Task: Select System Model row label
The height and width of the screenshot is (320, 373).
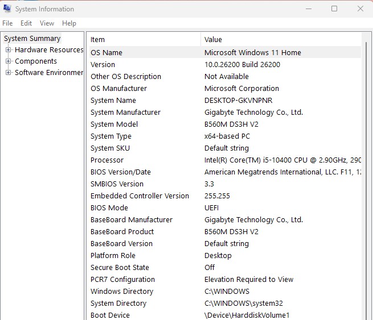Action: (x=114, y=124)
